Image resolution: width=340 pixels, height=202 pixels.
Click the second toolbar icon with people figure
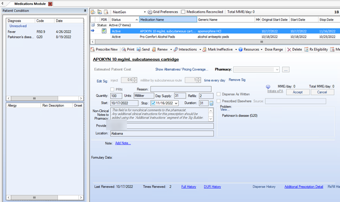[100, 12]
